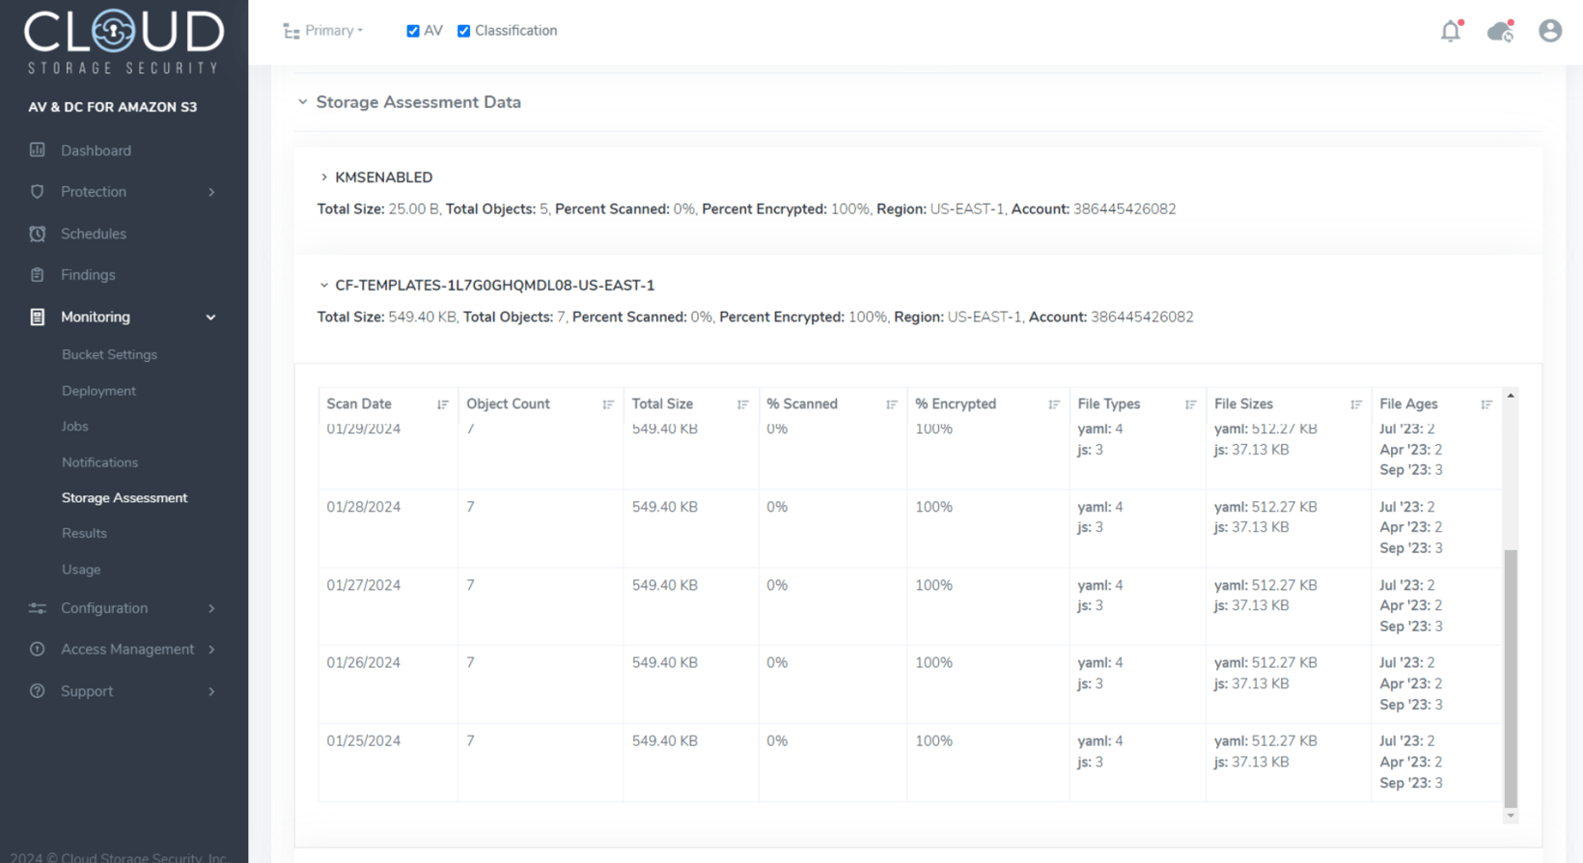Click account number 386445426082 in KMSENABLED row

pyautogui.click(x=1125, y=209)
